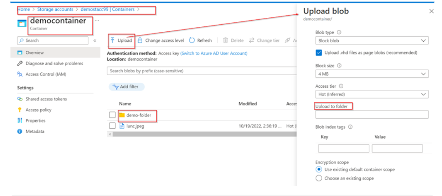Viewport: 442px width, 196px height.
Task: Select the demo-folder row checkbox
Action: click(x=112, y=115)
